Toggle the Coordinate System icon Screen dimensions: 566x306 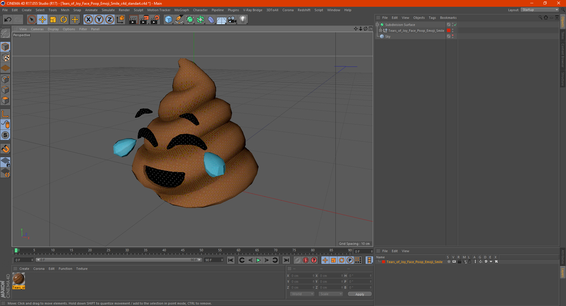(121, 20)
